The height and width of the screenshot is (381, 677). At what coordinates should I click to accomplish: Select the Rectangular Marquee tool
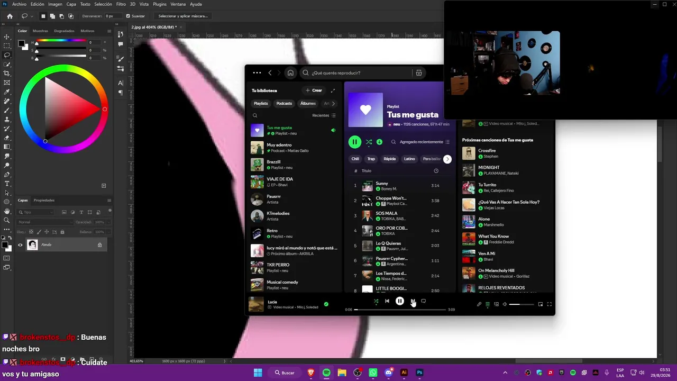click(x=7, y=46)
